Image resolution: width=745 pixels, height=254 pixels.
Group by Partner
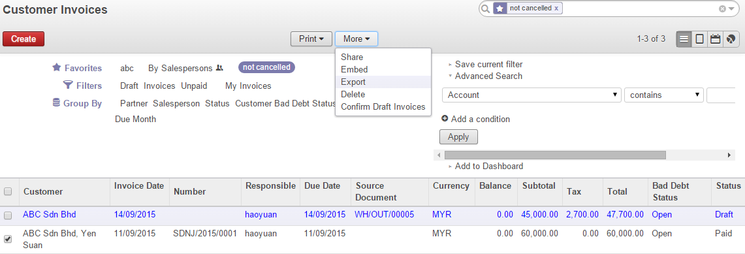(134, 104)
